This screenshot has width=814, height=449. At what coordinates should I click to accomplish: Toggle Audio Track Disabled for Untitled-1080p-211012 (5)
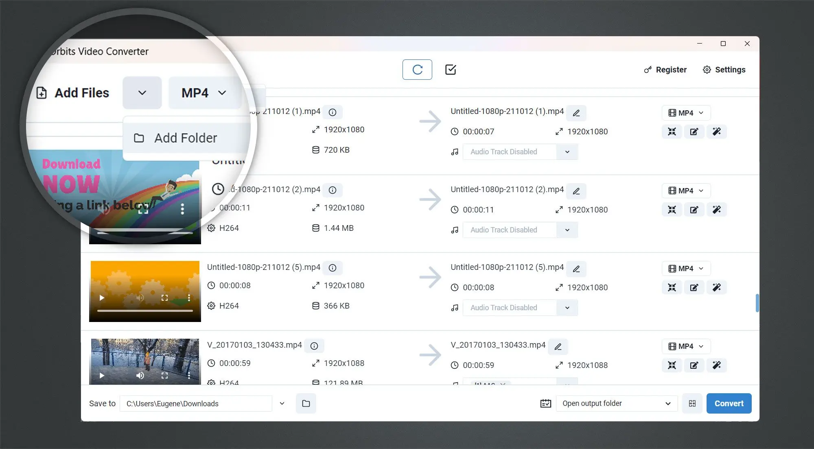click(x=567, y=307)
